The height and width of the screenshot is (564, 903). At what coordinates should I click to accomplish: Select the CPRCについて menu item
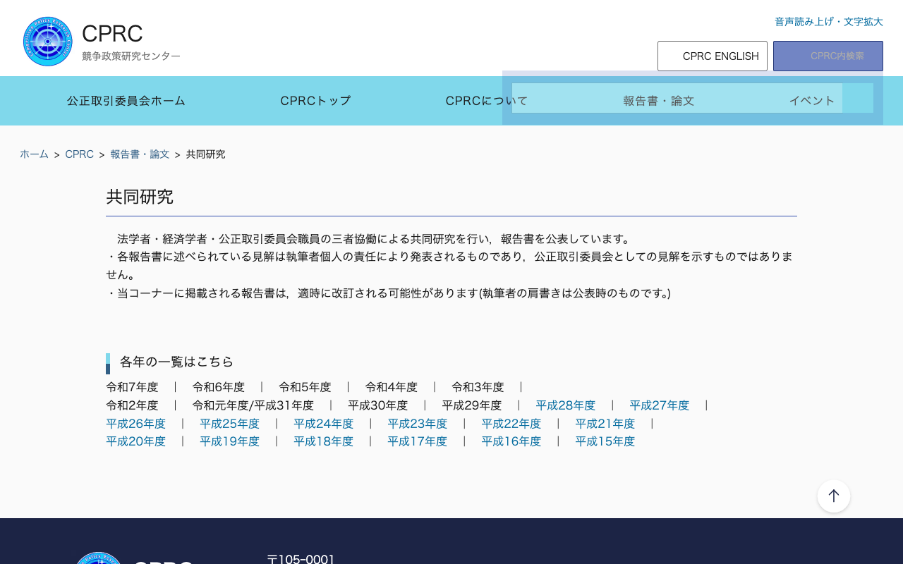487,101
